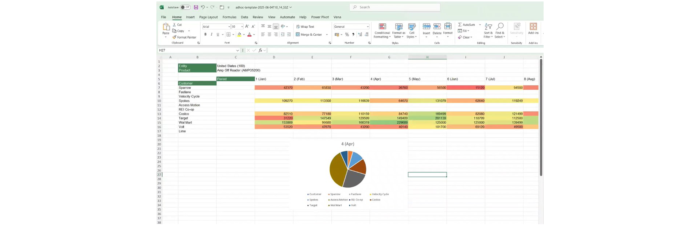The width and height of the screenshot is (700, 226).
Task: Toggle Italic formatting
Action: [x=211, y=35]
